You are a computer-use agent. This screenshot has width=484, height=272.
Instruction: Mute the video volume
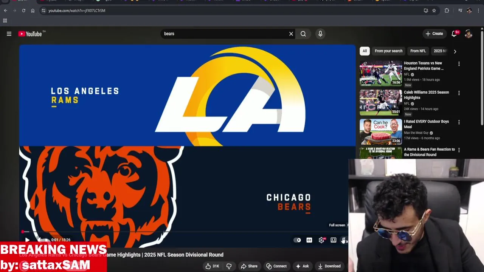pos(40,240)
